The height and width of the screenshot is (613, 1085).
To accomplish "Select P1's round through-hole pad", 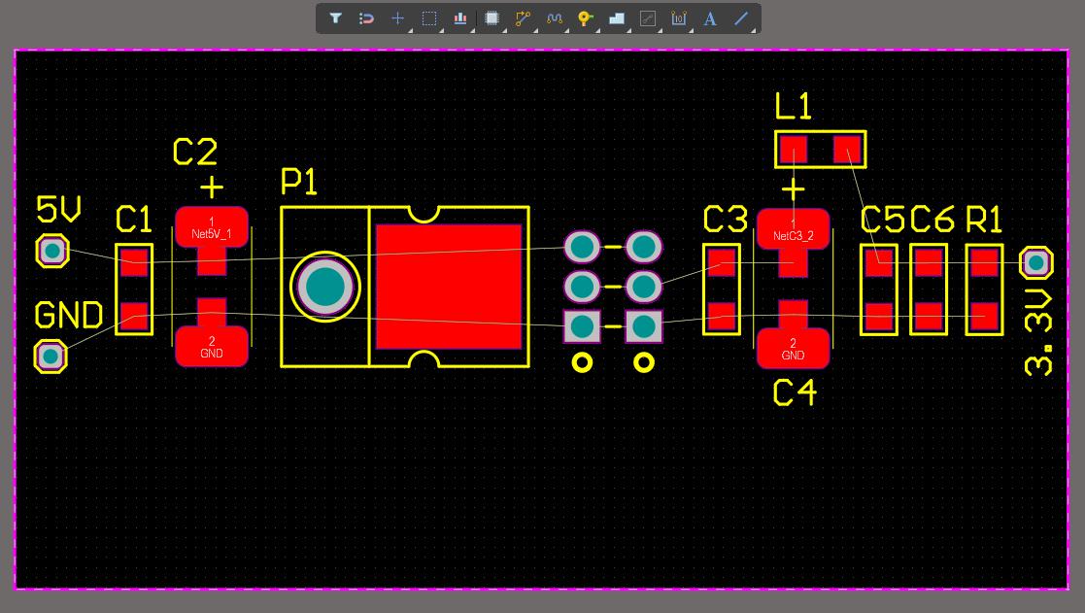I will click(325, 287).
